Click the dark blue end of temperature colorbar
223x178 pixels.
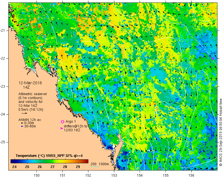click(13, 161)
